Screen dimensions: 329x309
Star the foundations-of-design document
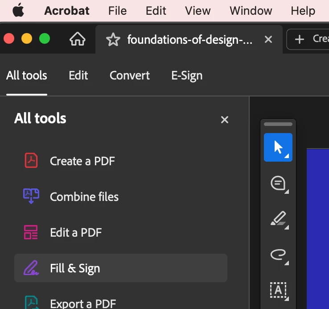point(113,40)
